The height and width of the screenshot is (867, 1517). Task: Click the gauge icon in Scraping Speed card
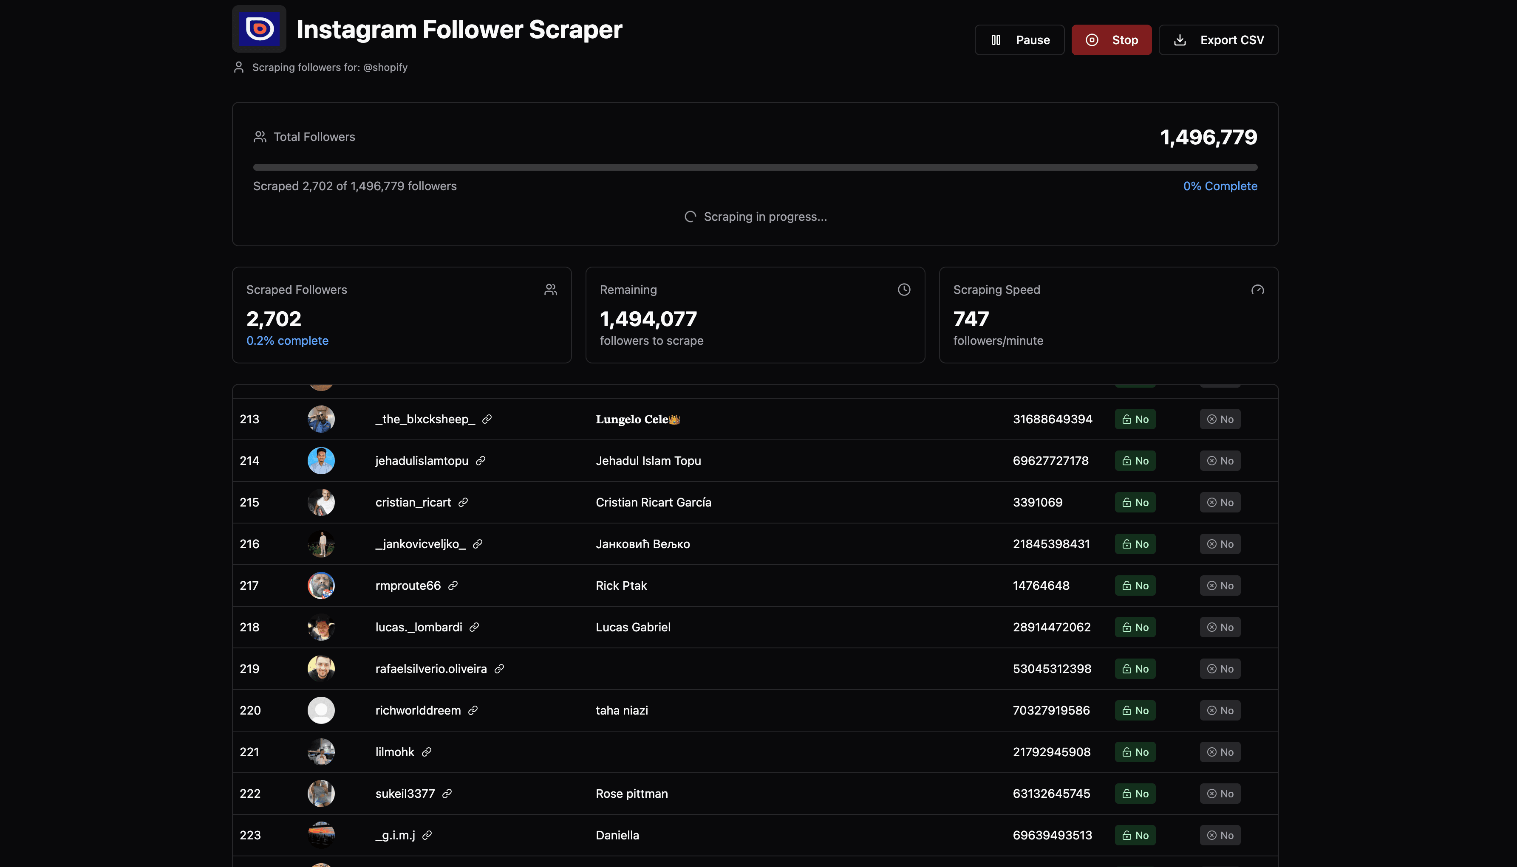click(x=1257, y=290)
